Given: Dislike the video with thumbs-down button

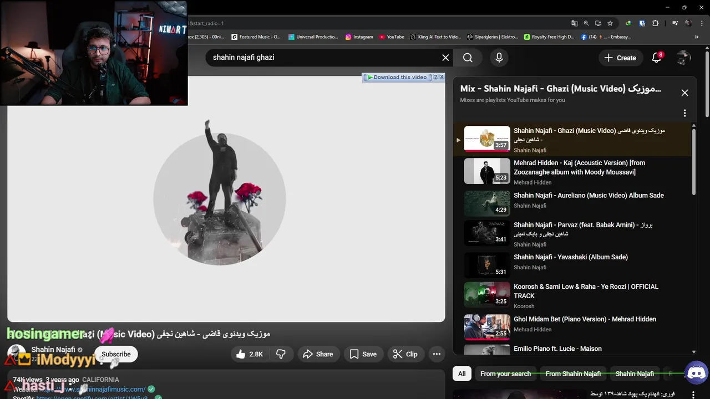Looking at the screenshot, I should (x=281, y=354).
